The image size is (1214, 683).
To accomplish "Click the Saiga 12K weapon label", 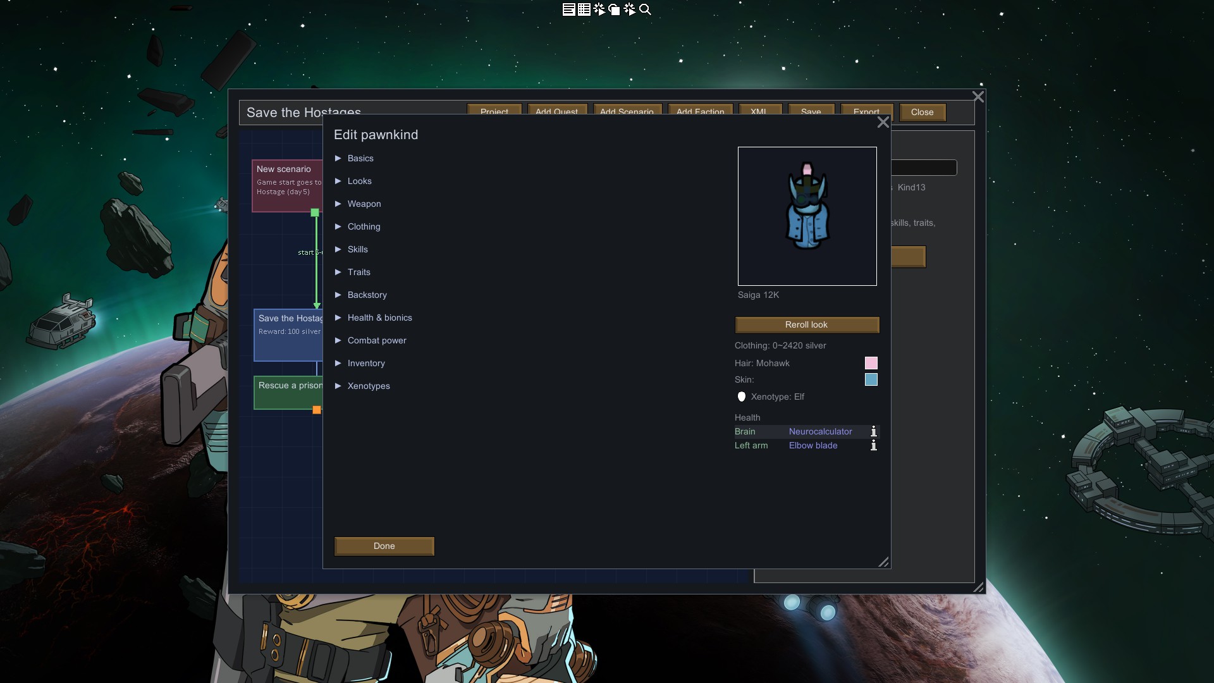I will click(758, 295).
